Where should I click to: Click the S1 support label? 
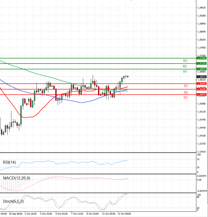[186, 86]
